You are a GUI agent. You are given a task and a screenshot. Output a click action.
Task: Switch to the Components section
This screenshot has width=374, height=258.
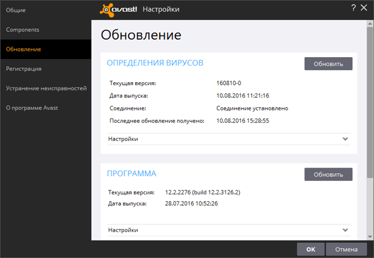[23, 29]
